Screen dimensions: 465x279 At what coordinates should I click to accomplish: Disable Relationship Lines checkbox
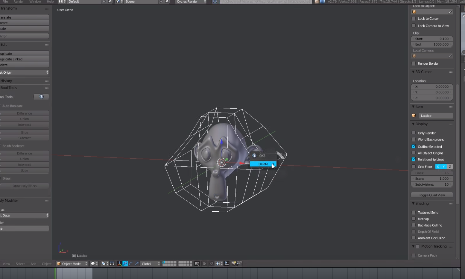coord(414,160)
